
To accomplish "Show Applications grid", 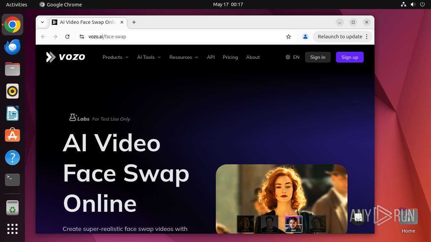I will [x=12, y=229].
